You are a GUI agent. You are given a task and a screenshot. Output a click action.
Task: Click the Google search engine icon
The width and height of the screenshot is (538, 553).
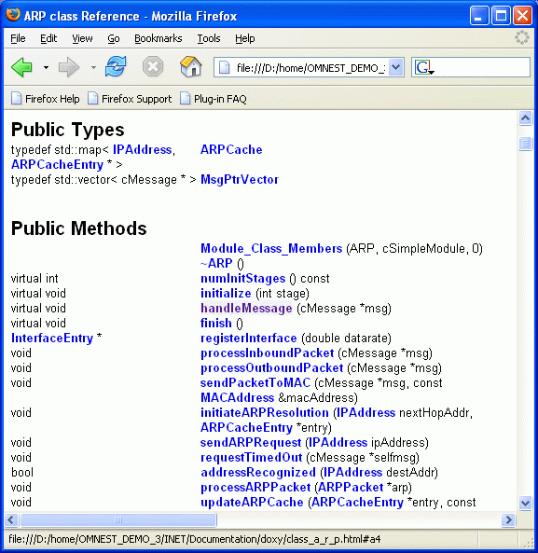(x=424, y=67)
